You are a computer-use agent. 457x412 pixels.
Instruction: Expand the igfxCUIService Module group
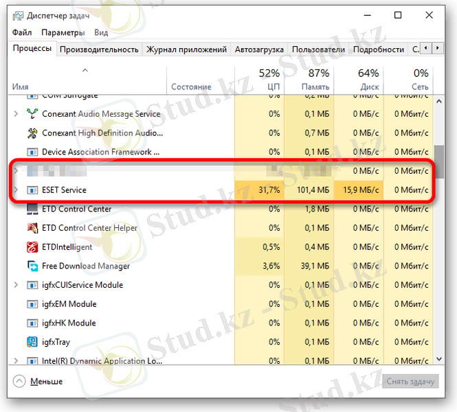(16, 285)
